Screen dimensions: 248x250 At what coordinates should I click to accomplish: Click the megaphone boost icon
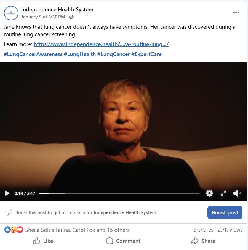pyautogui.click(x=9, y=212)
